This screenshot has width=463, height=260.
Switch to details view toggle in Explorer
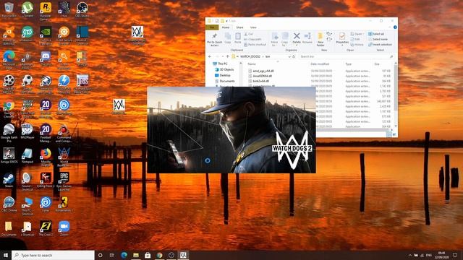tap(389, 134)
